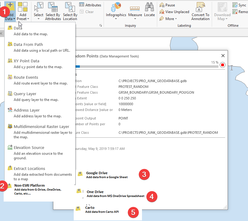
Task: Open the labeling More dropdown
Action: pos(168,19)
